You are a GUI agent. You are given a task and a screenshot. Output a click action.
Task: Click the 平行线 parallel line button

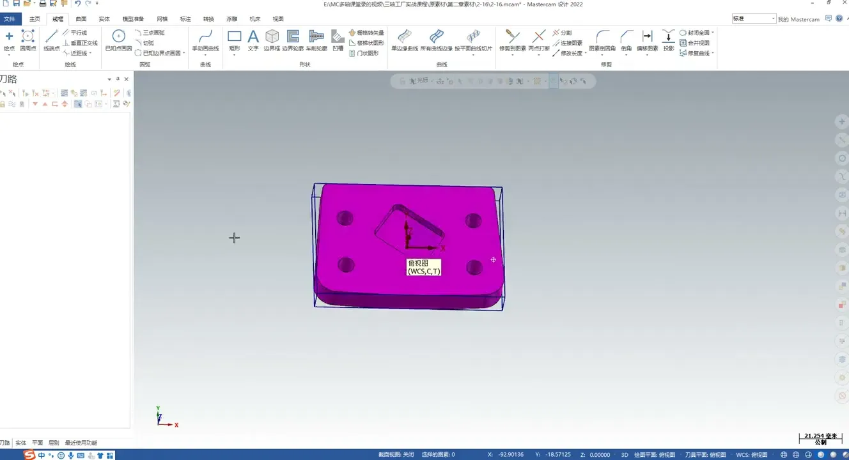(x=74, y=33)
